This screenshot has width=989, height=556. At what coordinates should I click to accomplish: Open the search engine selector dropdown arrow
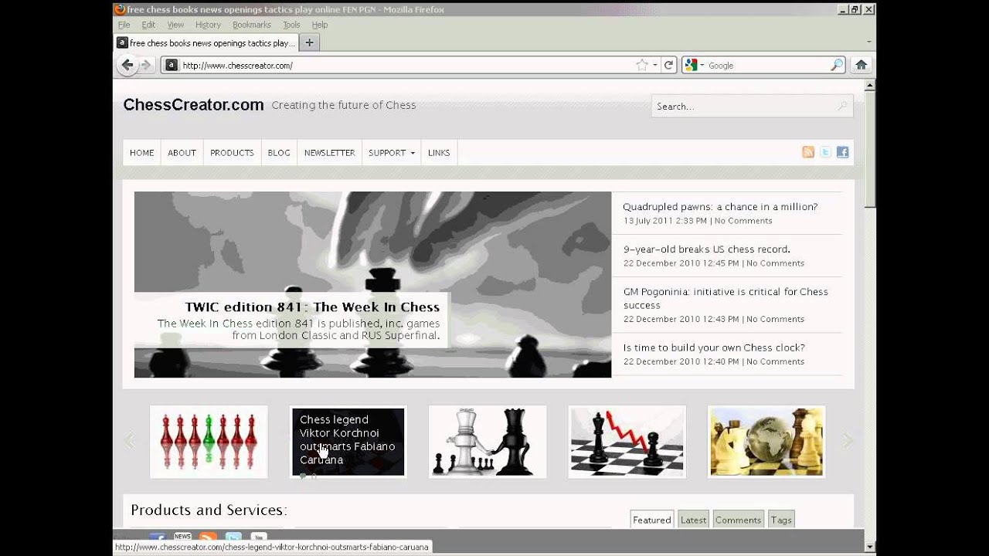702,66
